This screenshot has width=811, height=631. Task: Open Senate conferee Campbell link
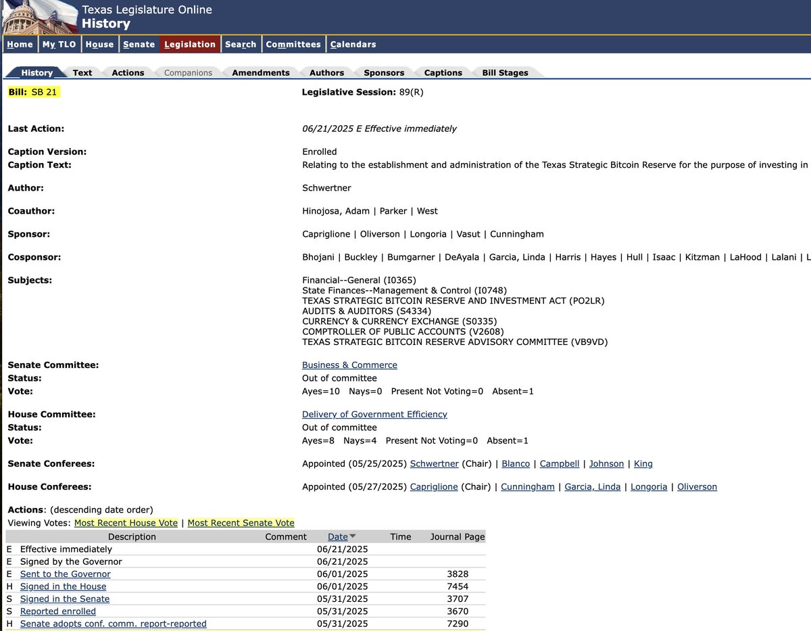pos(560,464)
